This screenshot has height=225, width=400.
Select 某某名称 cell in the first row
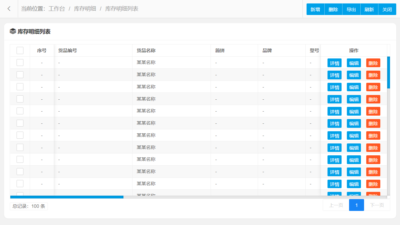pos(172,62)
